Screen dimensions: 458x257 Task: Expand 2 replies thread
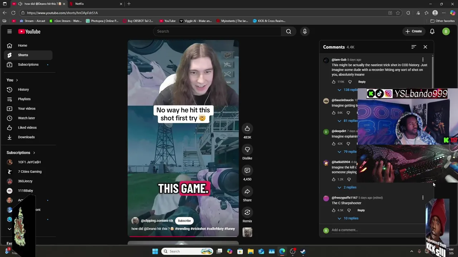pyautogui.click(x=347, y=187)
